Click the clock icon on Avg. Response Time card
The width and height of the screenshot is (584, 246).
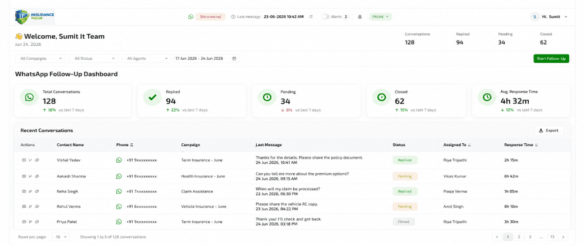[x=487, y=97]
